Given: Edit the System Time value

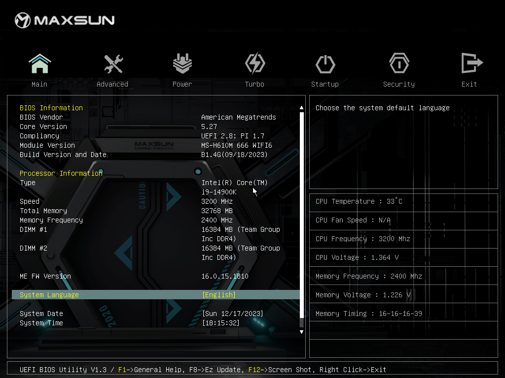Looking at the screenshot, I should click(220, 323).
